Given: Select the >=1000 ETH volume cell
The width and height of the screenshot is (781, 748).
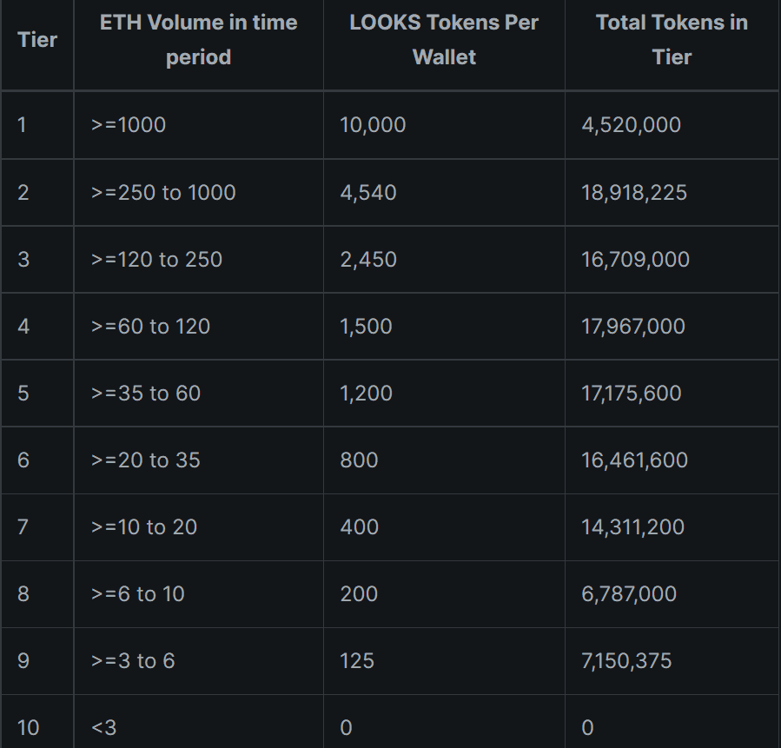Looking at the screenshot, I should [x=129, y=125].
